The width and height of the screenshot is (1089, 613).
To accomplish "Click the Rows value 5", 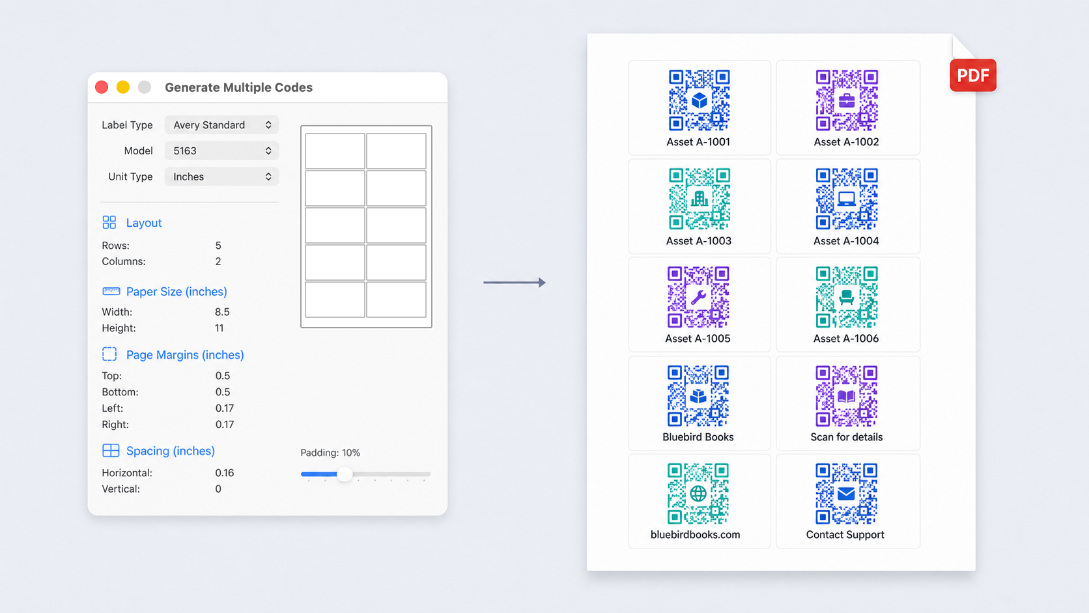I will pyautogui.click(x=218, y=246).
